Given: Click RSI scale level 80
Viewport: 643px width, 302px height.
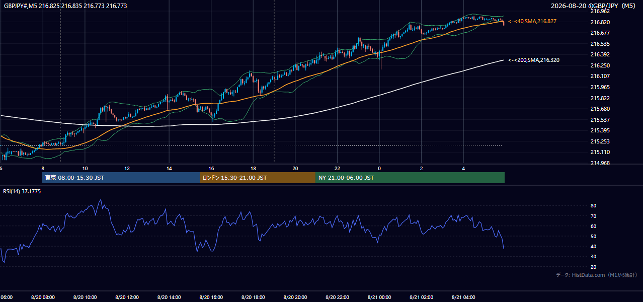Looking at the screenshot, I should click(593, 206).
